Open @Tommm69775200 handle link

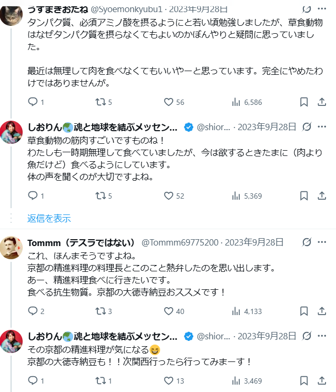(180, 242)
